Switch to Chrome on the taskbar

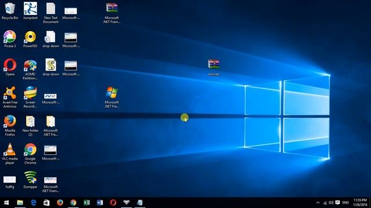tap(73, 203)
